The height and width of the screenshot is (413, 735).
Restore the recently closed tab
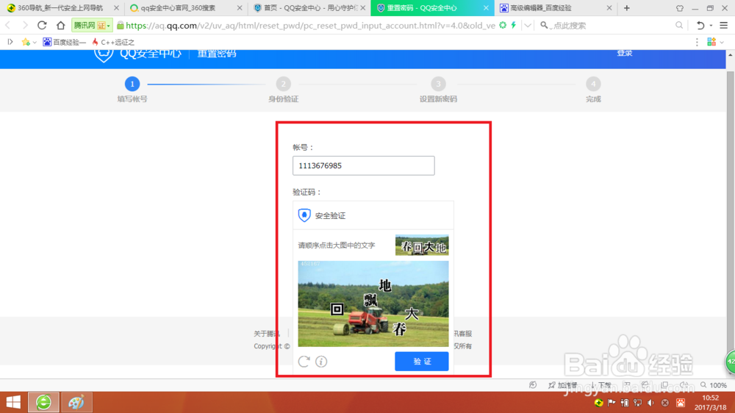pos(700,25)
